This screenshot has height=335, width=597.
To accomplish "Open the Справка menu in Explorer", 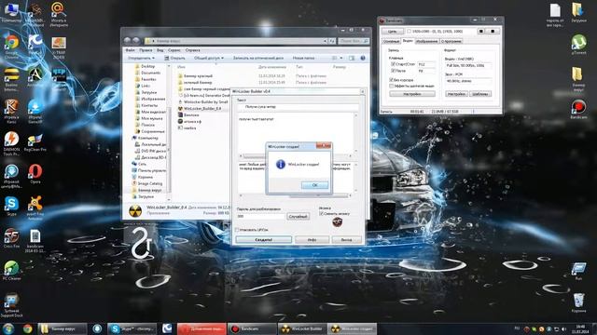I will click(x=193, y=50).
